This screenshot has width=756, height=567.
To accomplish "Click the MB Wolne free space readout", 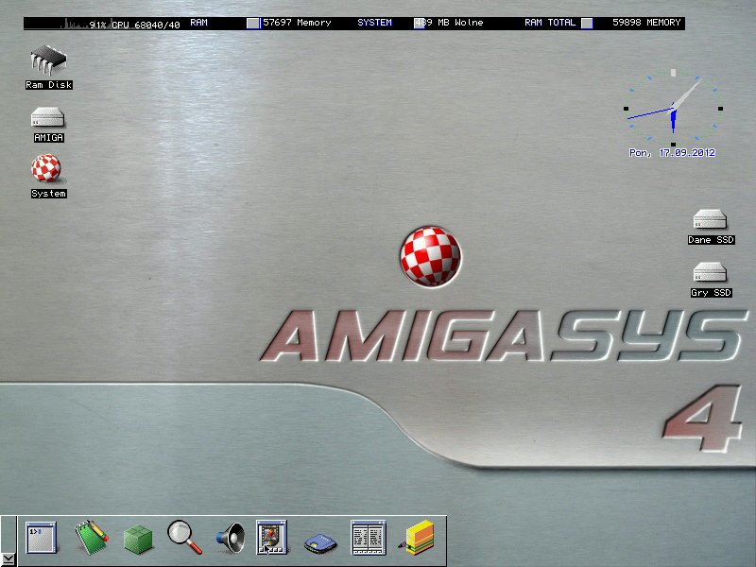I will pyautogui.click(x=450, y=22).
